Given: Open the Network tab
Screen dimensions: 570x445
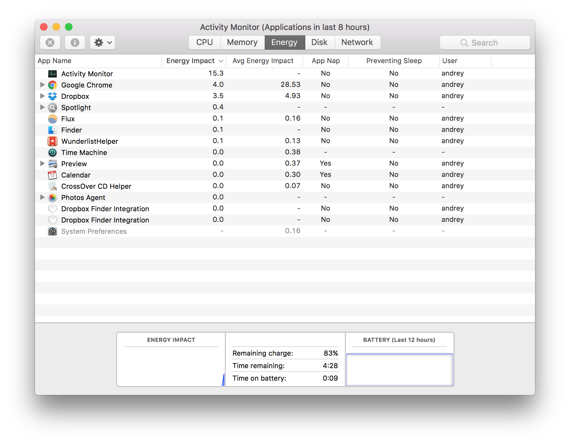Looking at the screenshot, I should click(357, 42).
